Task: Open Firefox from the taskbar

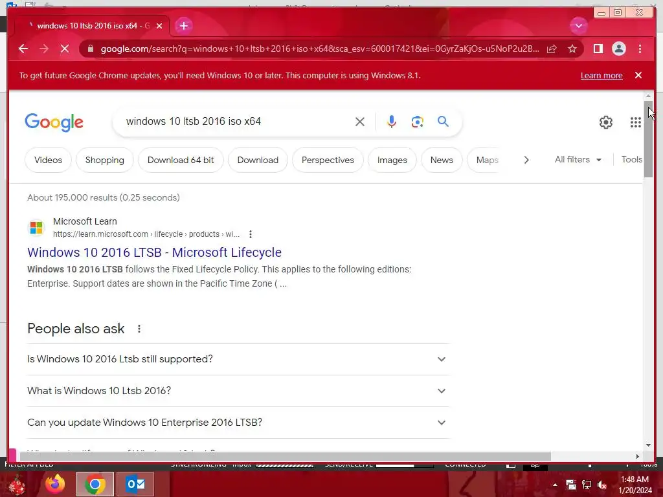Action: 55,484
